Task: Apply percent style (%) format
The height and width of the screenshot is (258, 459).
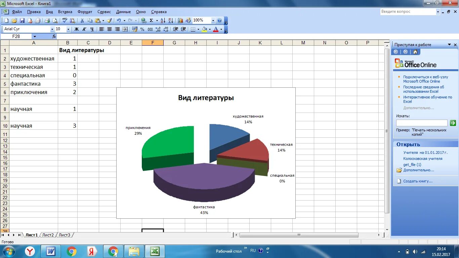Action: click(142, 29)
